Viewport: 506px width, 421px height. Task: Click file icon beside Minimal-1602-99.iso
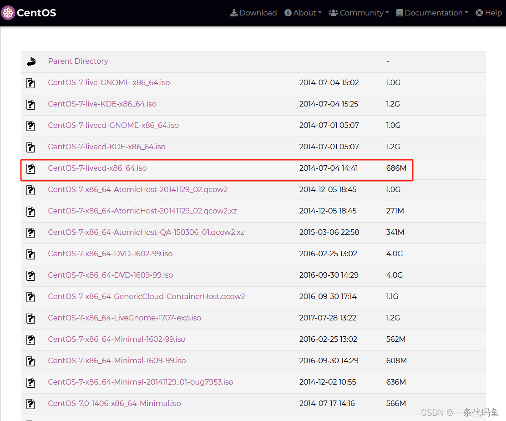pos(30,340)
